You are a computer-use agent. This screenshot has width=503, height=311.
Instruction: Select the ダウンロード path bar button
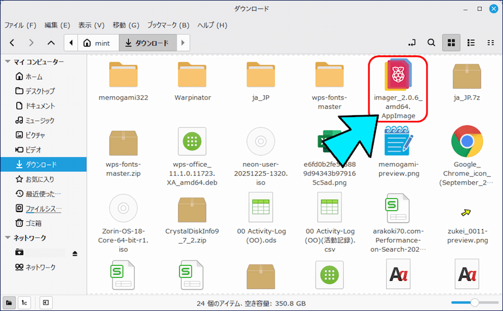148,43
